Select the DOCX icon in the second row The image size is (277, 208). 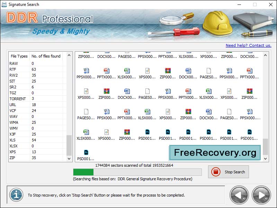pyautogui.click(x=188, y=71)
